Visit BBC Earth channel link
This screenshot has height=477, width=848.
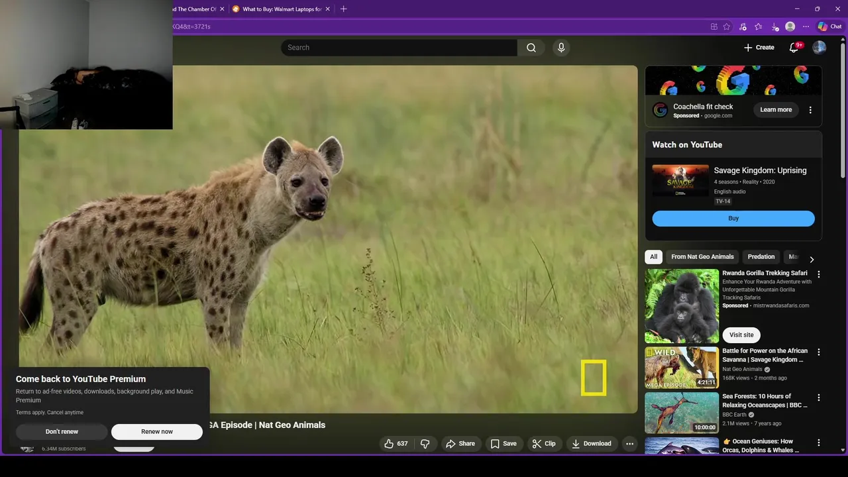click(735, 415)
